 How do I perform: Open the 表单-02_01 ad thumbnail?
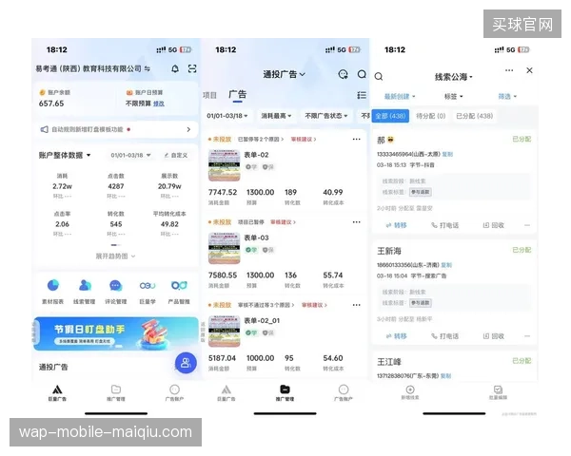[225, 331]
